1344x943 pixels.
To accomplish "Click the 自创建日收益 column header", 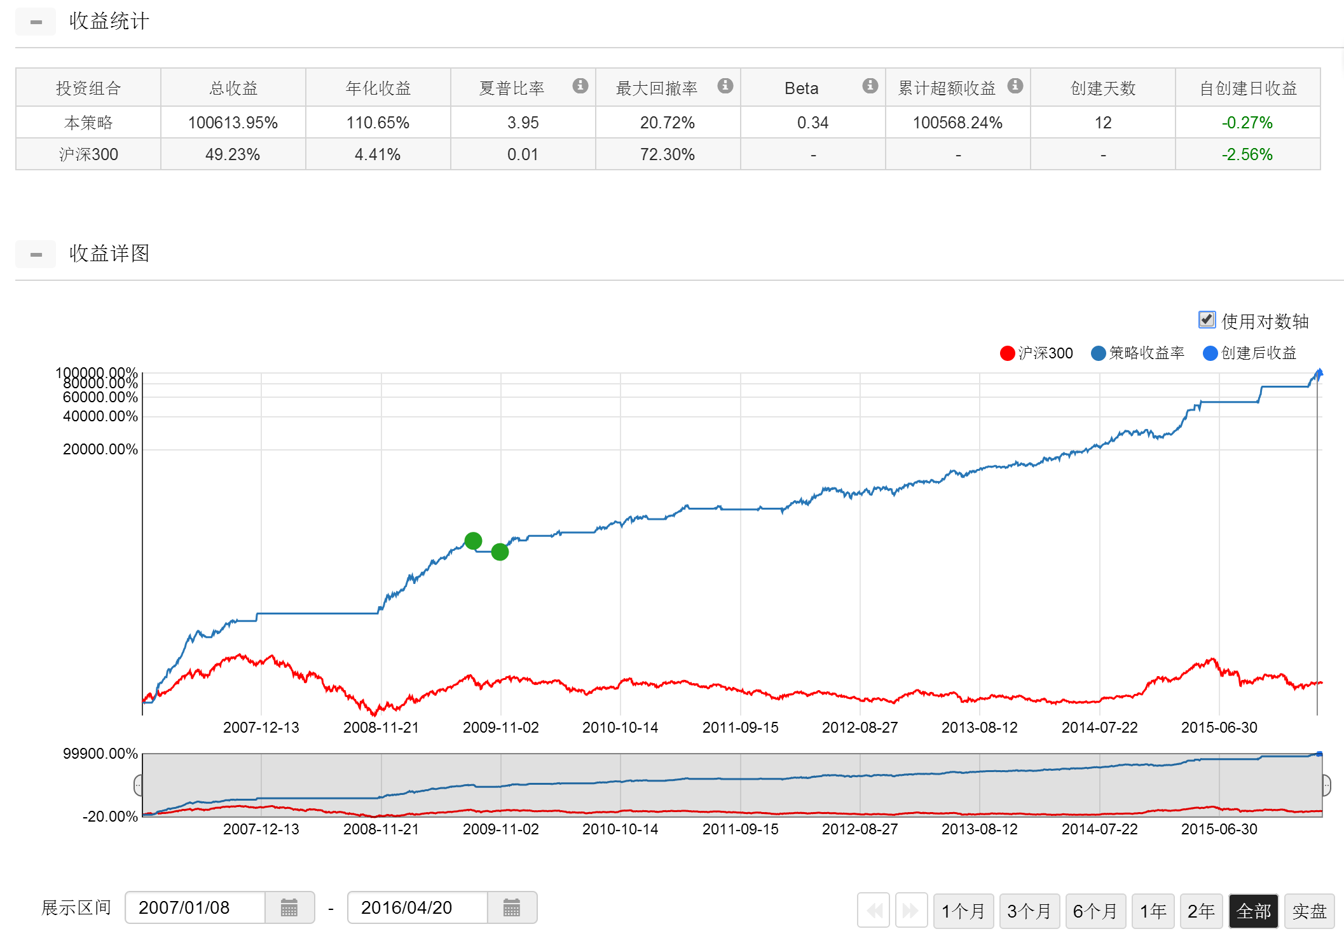I will coord(1248,88).
